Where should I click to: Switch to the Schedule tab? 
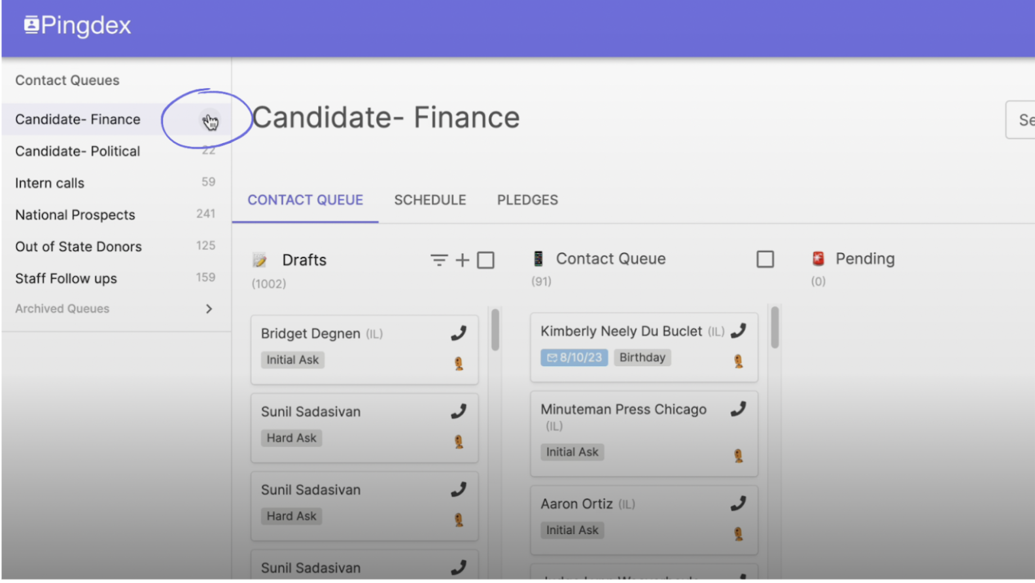[x=430, y=200]
